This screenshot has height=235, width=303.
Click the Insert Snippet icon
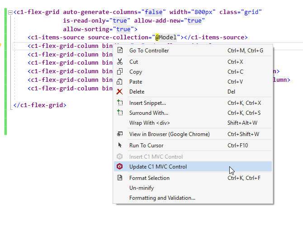coord(120,103)
